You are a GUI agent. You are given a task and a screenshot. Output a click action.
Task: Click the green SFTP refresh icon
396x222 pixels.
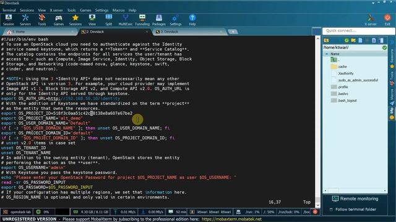click(x=346, y=40)
